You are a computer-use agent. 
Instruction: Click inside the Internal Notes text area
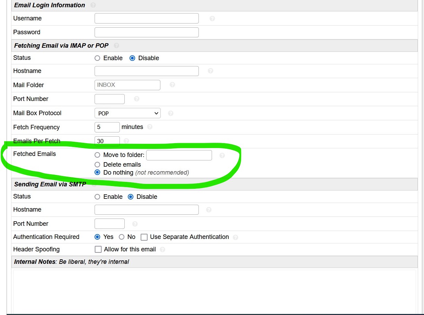pyautogui.click(x=214, y=292)
